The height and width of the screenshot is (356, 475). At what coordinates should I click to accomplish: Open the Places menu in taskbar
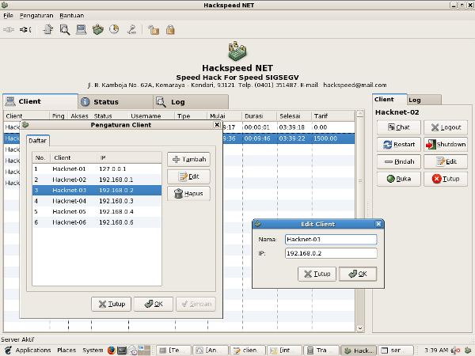(x=66, y=350)
